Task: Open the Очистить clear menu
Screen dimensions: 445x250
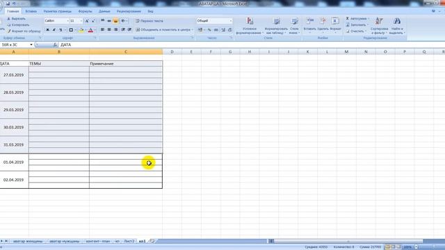Action: tap(355, 31)
